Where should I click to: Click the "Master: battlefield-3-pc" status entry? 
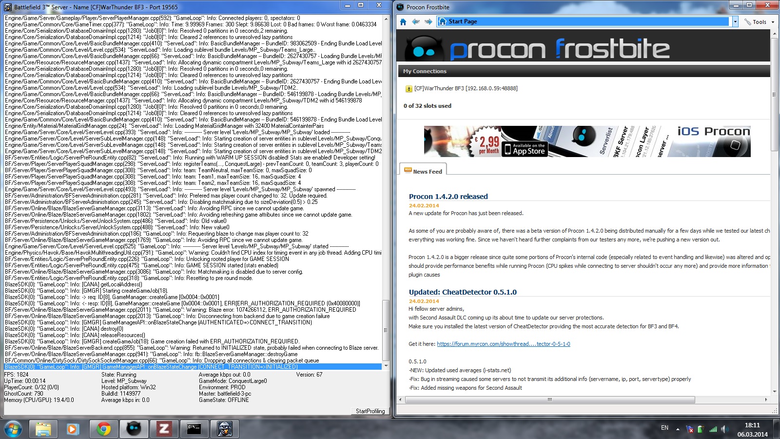[x=225, y=394]
